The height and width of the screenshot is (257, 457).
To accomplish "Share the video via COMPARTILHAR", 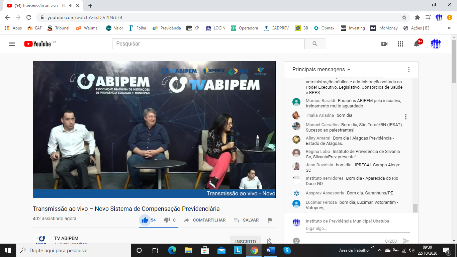I will [x=204, y=220].
